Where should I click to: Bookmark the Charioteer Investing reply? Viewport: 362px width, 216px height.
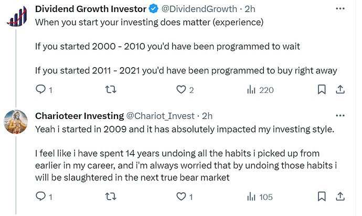(322, 197)
